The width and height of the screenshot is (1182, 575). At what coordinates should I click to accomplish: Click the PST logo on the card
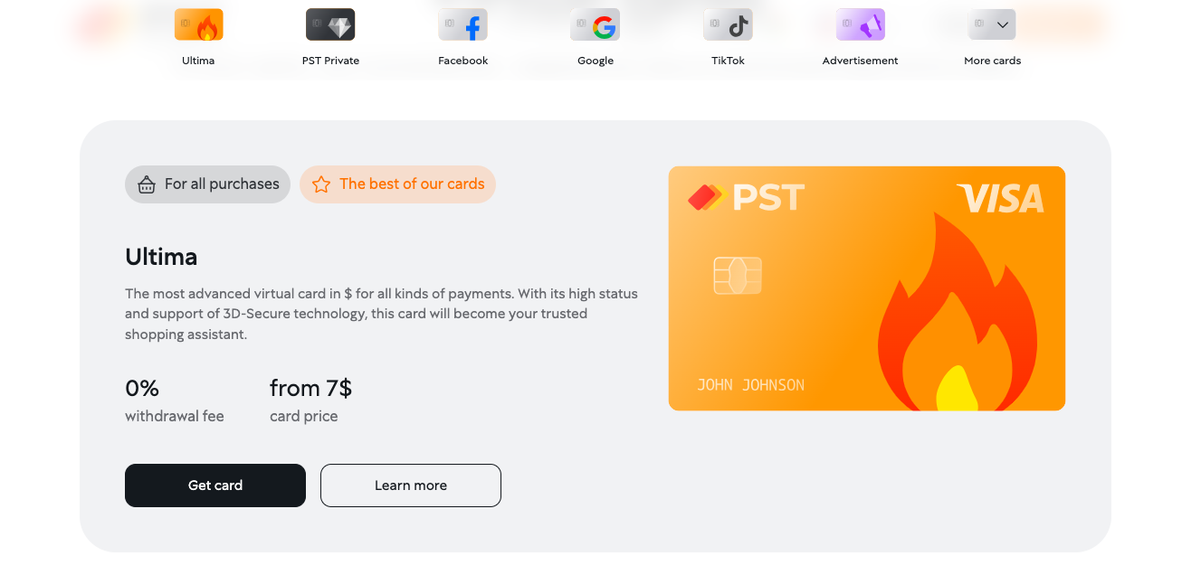(747, 197)
